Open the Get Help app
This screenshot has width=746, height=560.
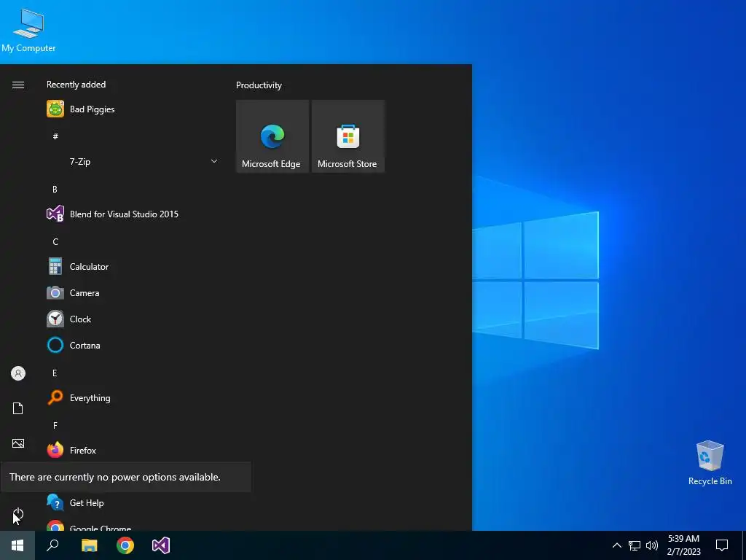133,502
